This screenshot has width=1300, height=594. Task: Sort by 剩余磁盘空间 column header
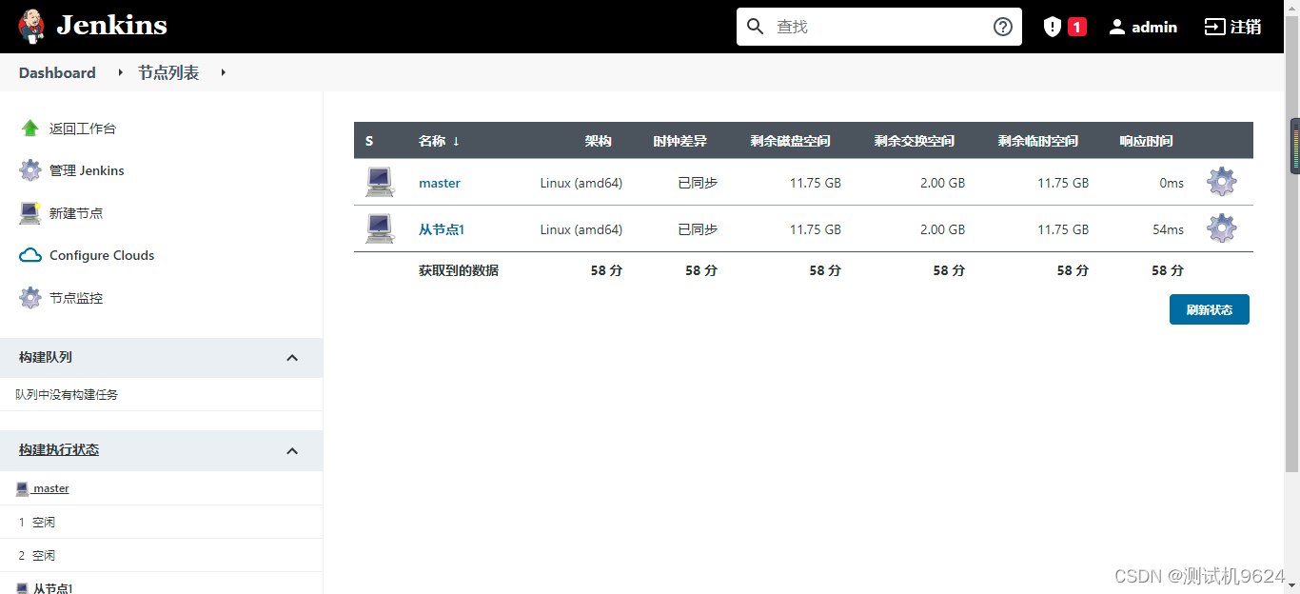(790, 141)
